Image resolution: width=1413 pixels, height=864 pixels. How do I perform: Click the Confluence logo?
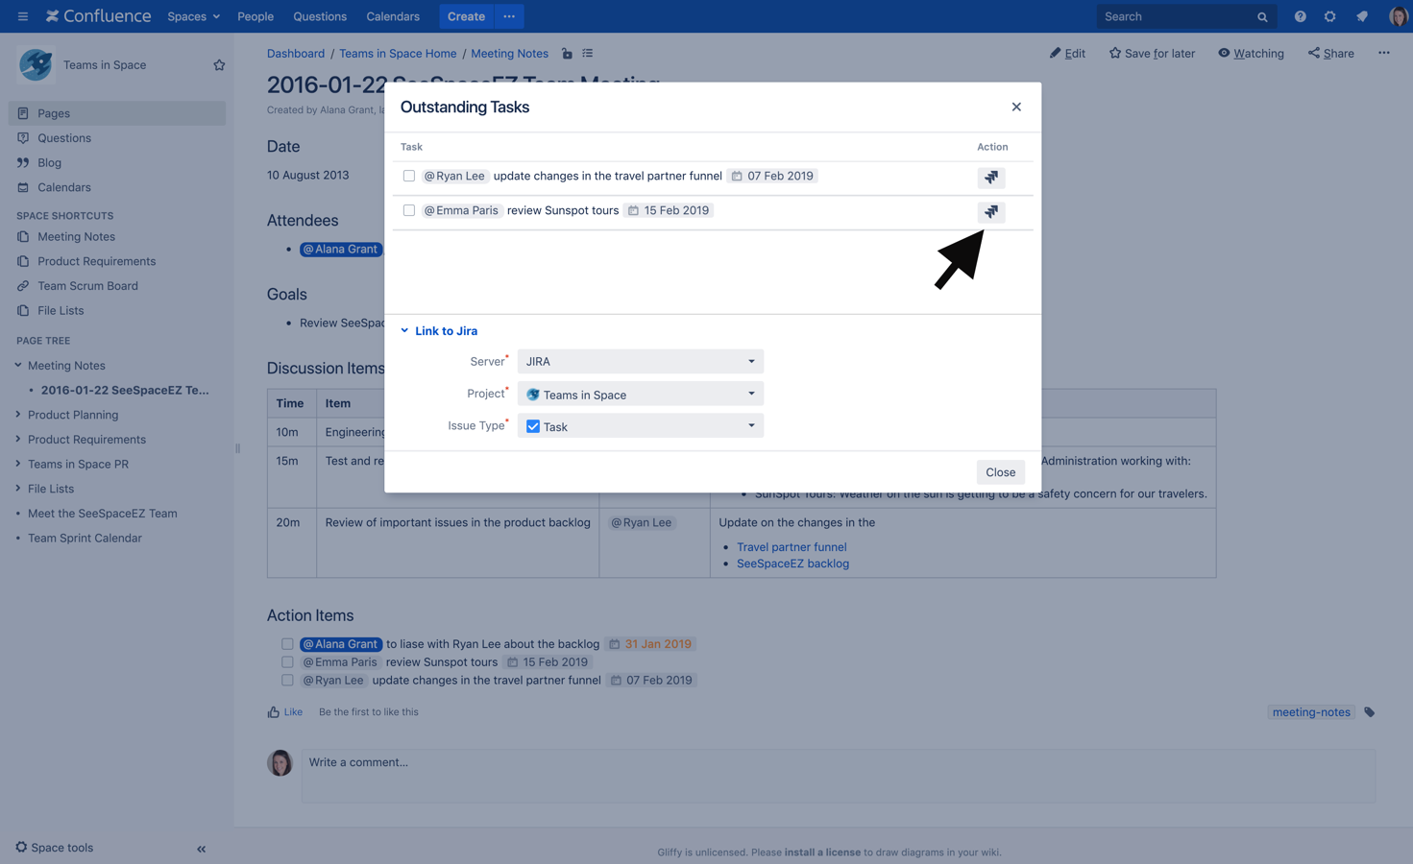pos(98,16)
